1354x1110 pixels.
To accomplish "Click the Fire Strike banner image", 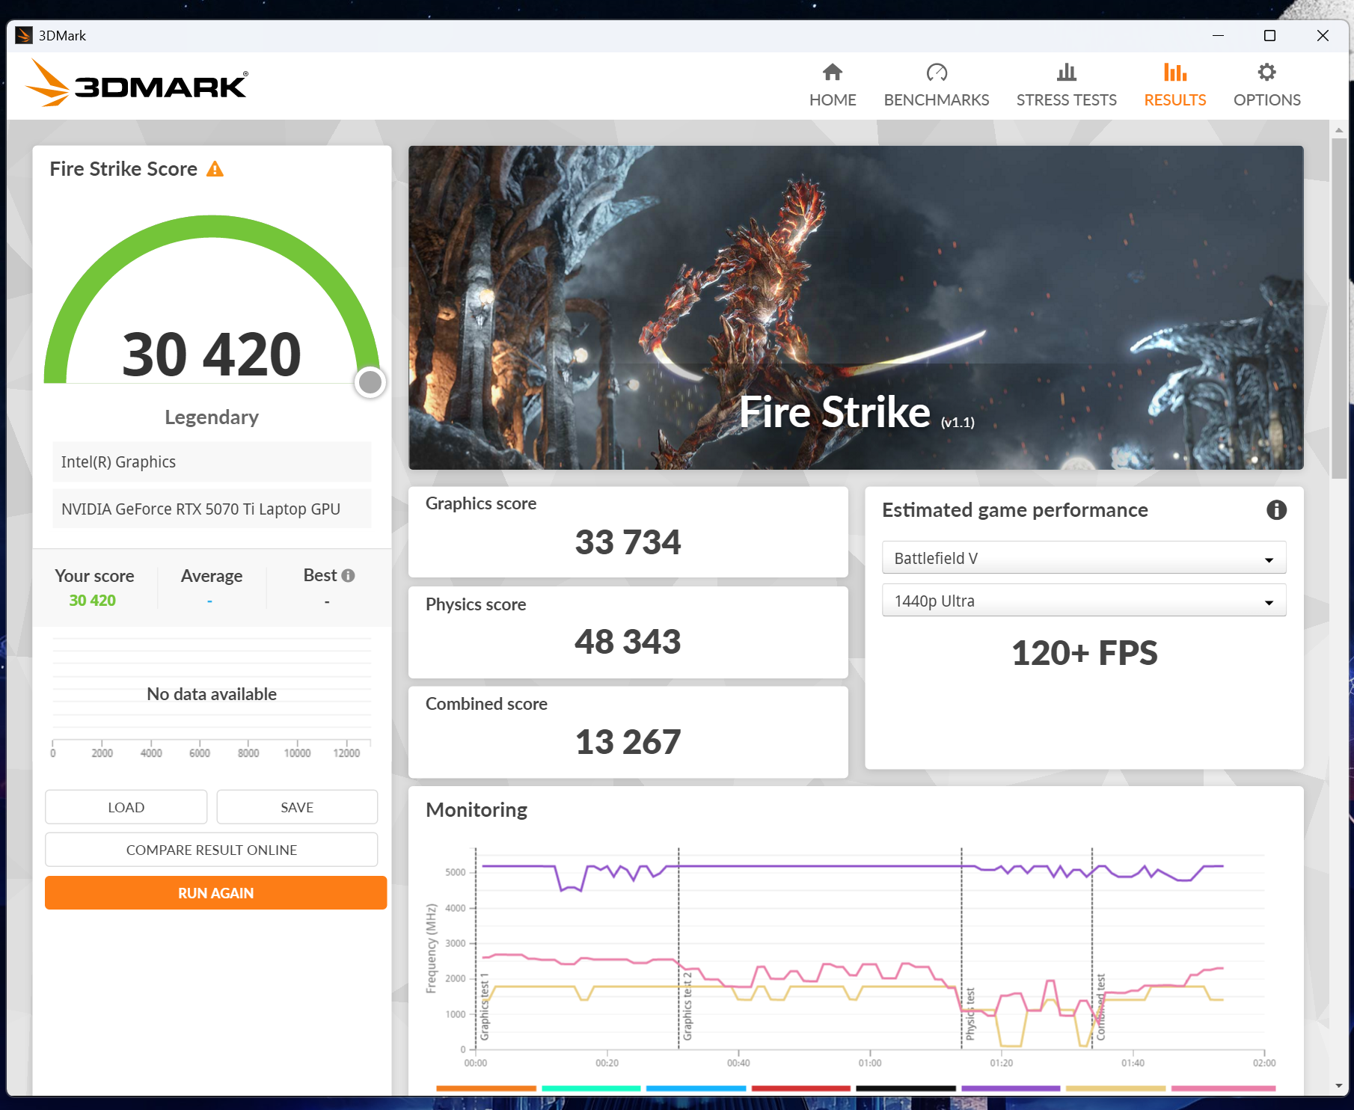I will (x=856, y=307).
